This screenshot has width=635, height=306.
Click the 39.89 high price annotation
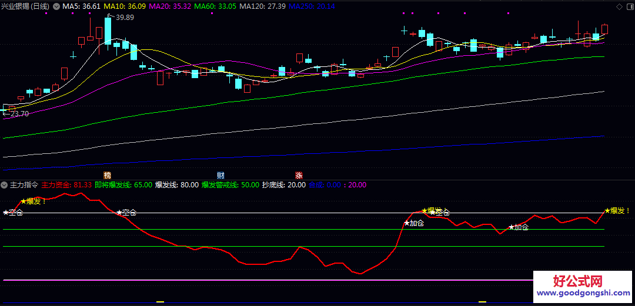click(x=125, y=18)
